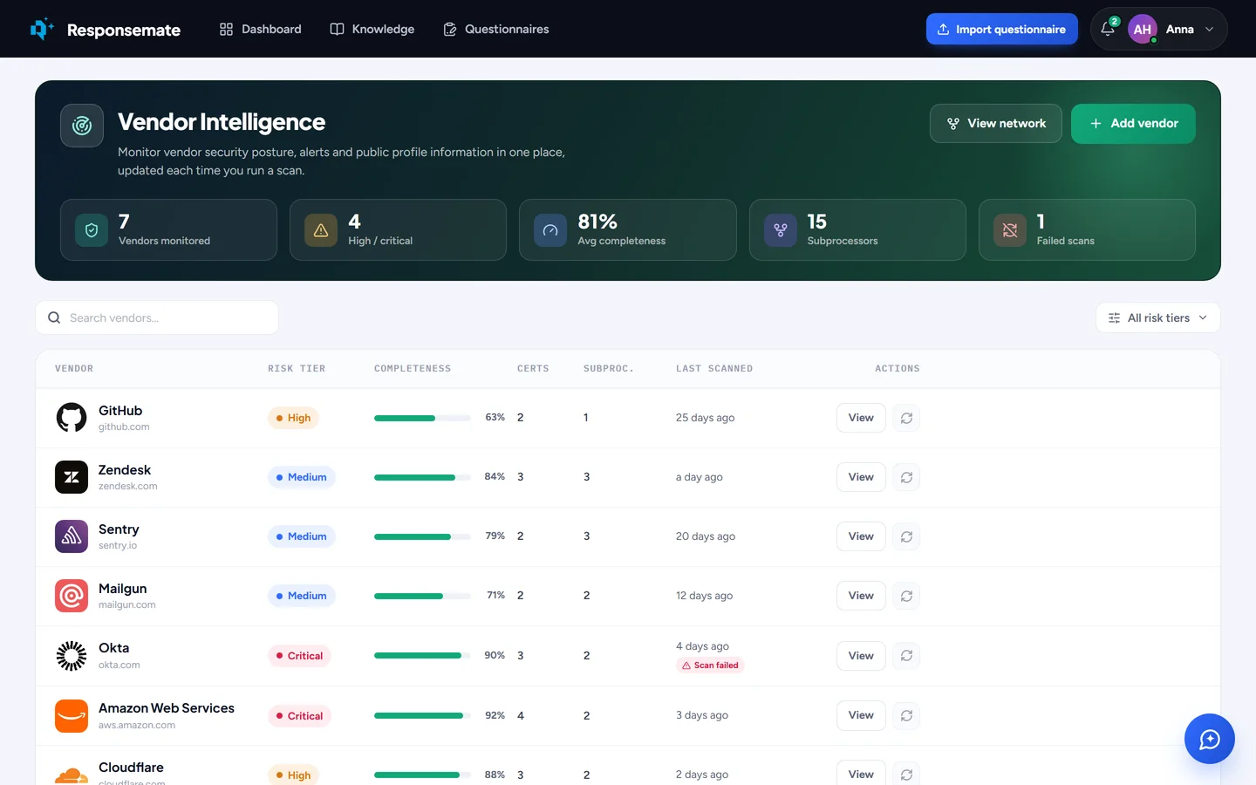Screen dimensions: 1256x785
Task: Click the Vendors monitored shield icon
Action: [92, 230]
